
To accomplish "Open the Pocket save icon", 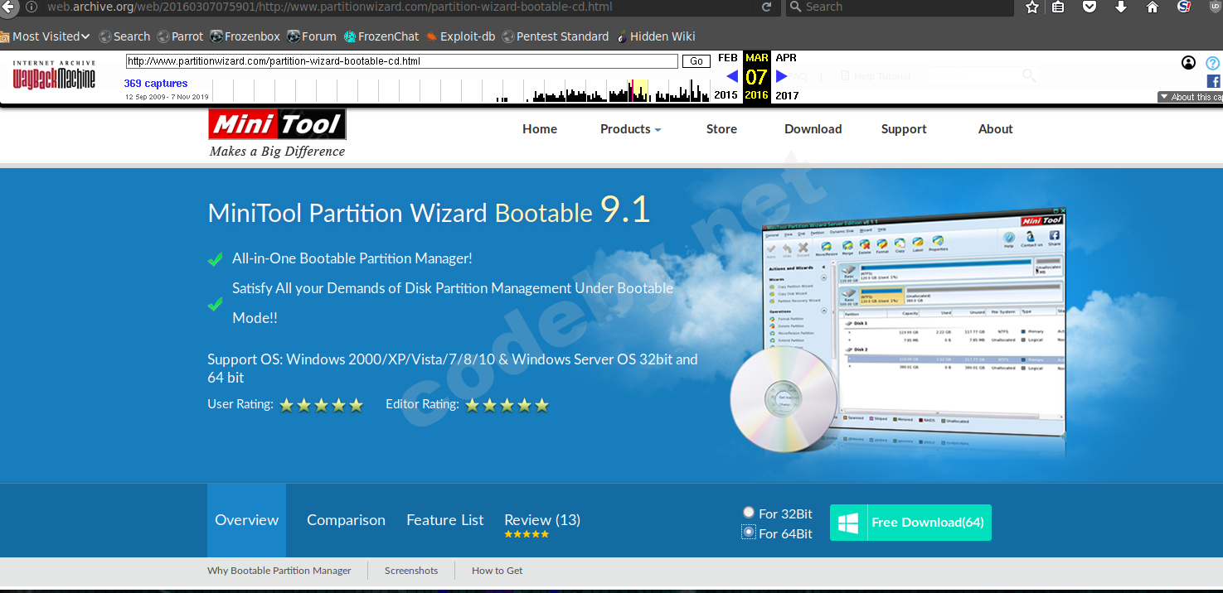I will pos(1090,7).
